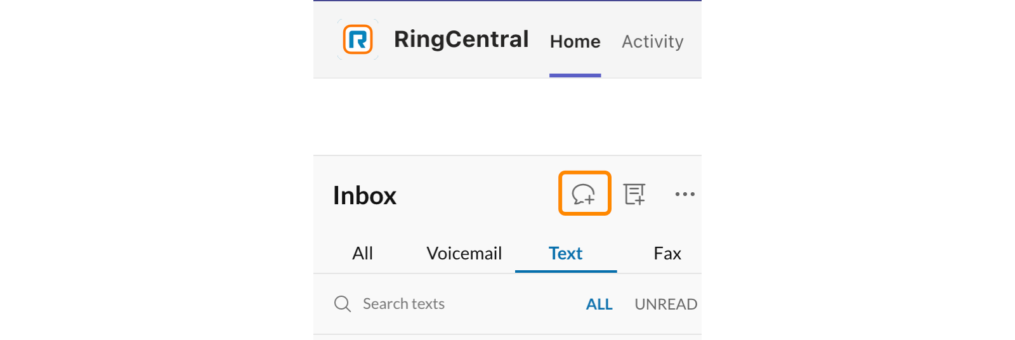This screenshot has width=1015, height=340.
Task: Switch to the Home tab
Action: pyautogui.click(x=575, y=42)
